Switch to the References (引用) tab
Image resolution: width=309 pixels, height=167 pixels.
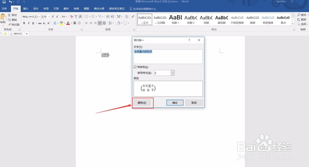click(56, 9)
